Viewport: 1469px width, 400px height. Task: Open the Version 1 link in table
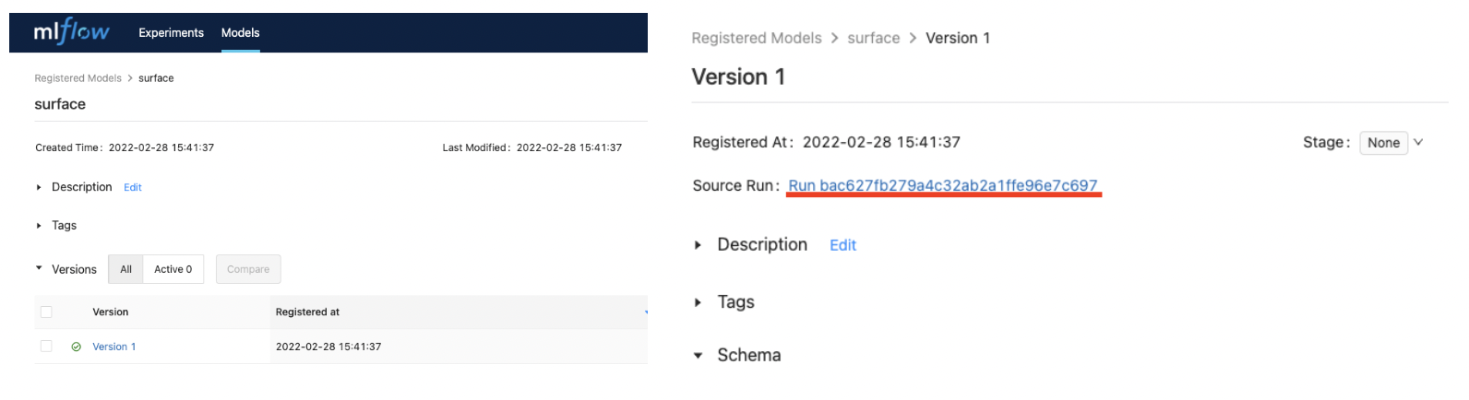point(113,347)
